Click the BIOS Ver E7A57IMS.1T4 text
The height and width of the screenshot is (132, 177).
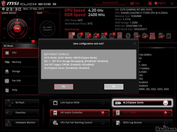128,26
